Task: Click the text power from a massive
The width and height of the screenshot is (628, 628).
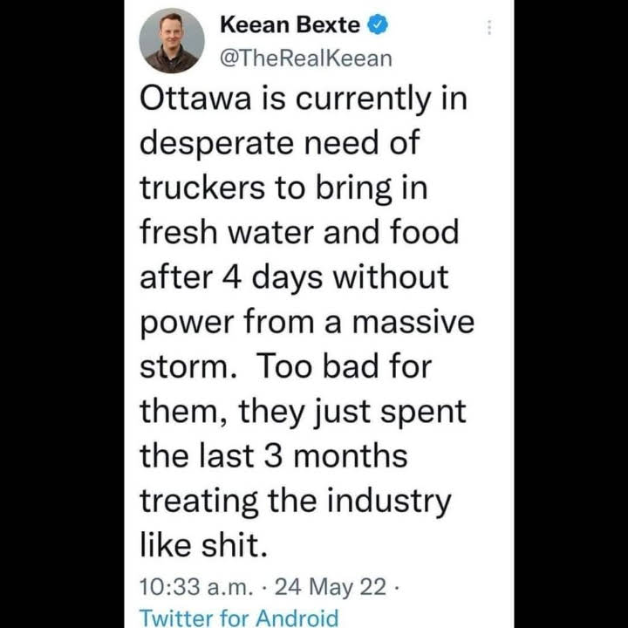Action: [x=307, y=322]
